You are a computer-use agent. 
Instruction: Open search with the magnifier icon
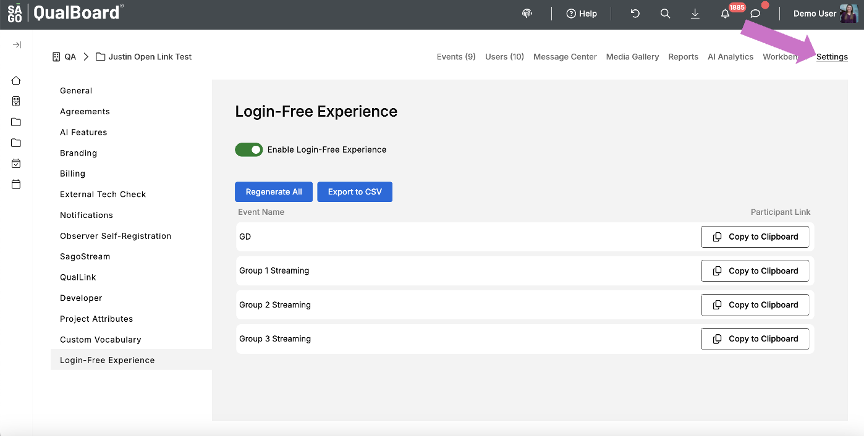pos(665,14)
